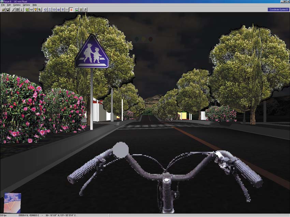
Task: Open the Edit menu
Action: click(9, 5)
